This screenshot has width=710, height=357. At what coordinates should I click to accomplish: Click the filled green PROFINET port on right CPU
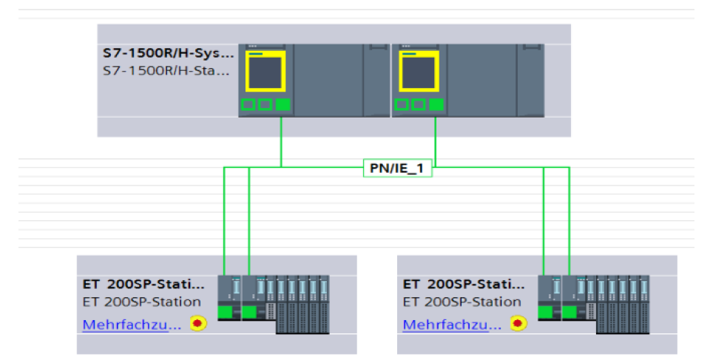(x=436, y=105)
